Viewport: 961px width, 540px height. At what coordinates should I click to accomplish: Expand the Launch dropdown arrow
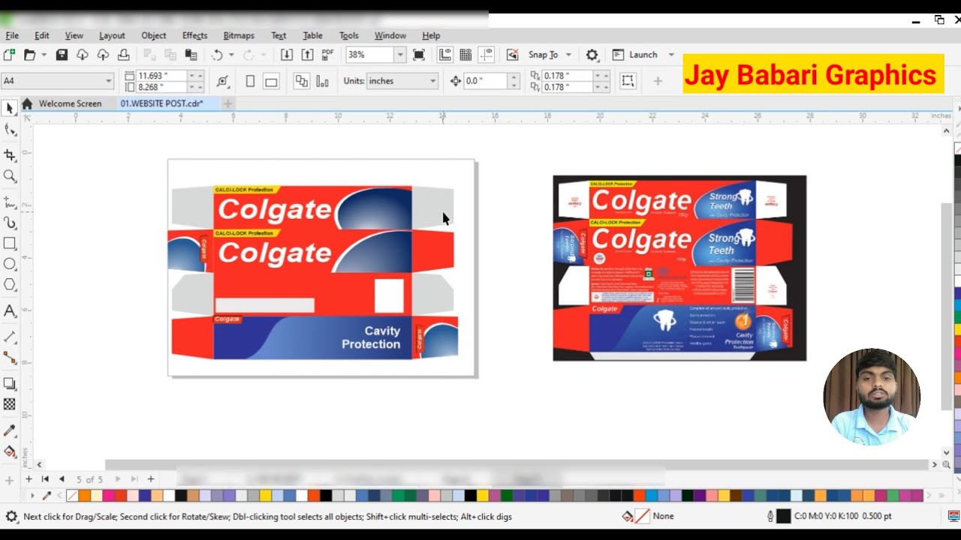tap(671, 55)
